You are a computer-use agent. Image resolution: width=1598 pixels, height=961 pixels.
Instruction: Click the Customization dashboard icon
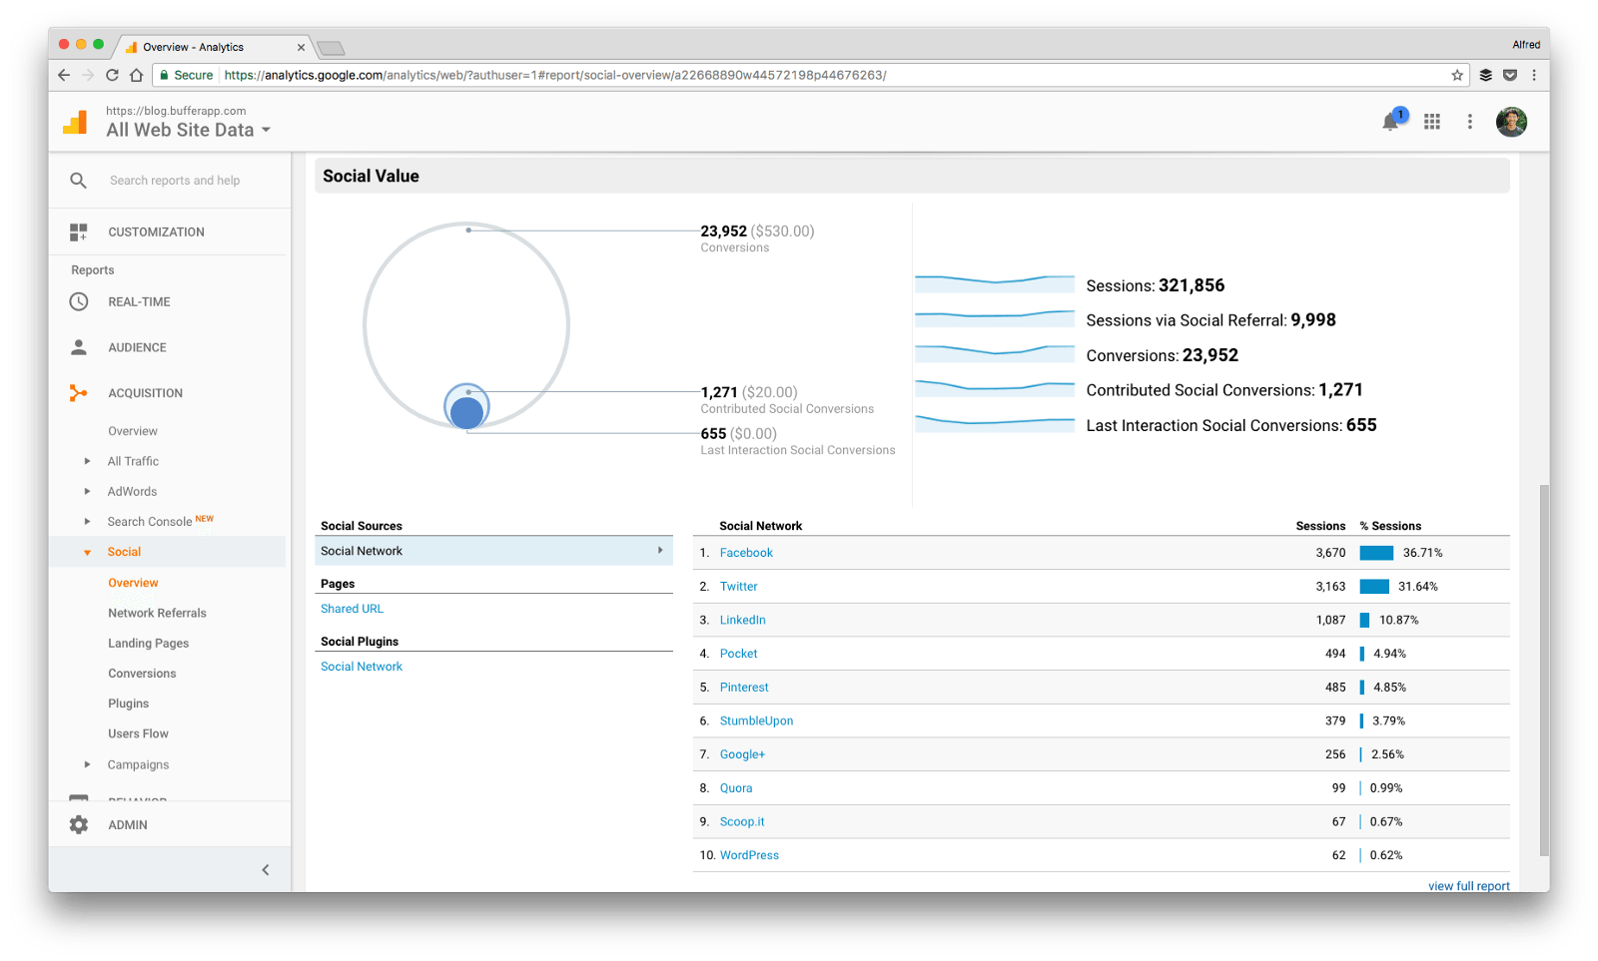click(79, 233)
